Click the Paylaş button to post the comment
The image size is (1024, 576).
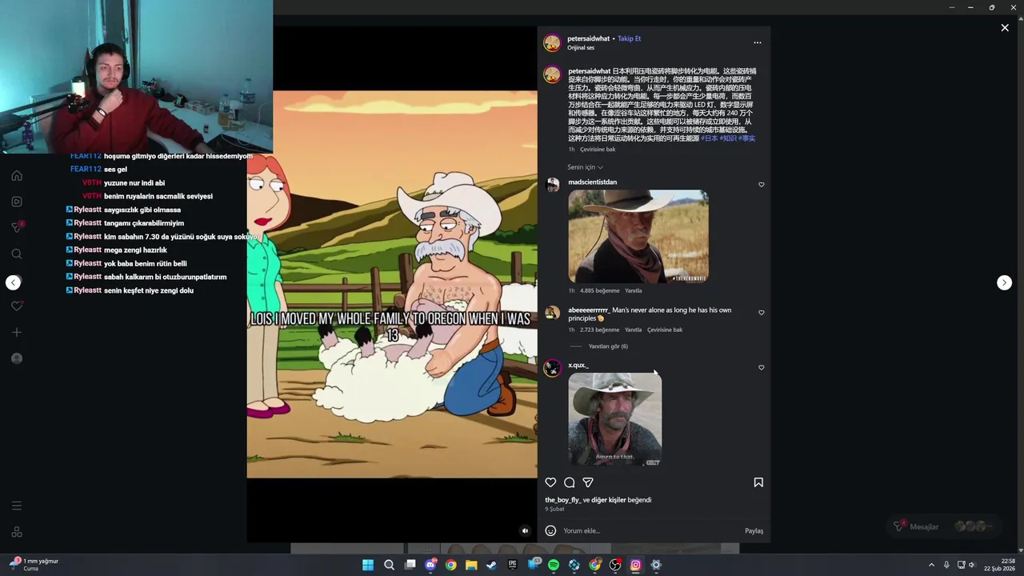tap(754, 530)
